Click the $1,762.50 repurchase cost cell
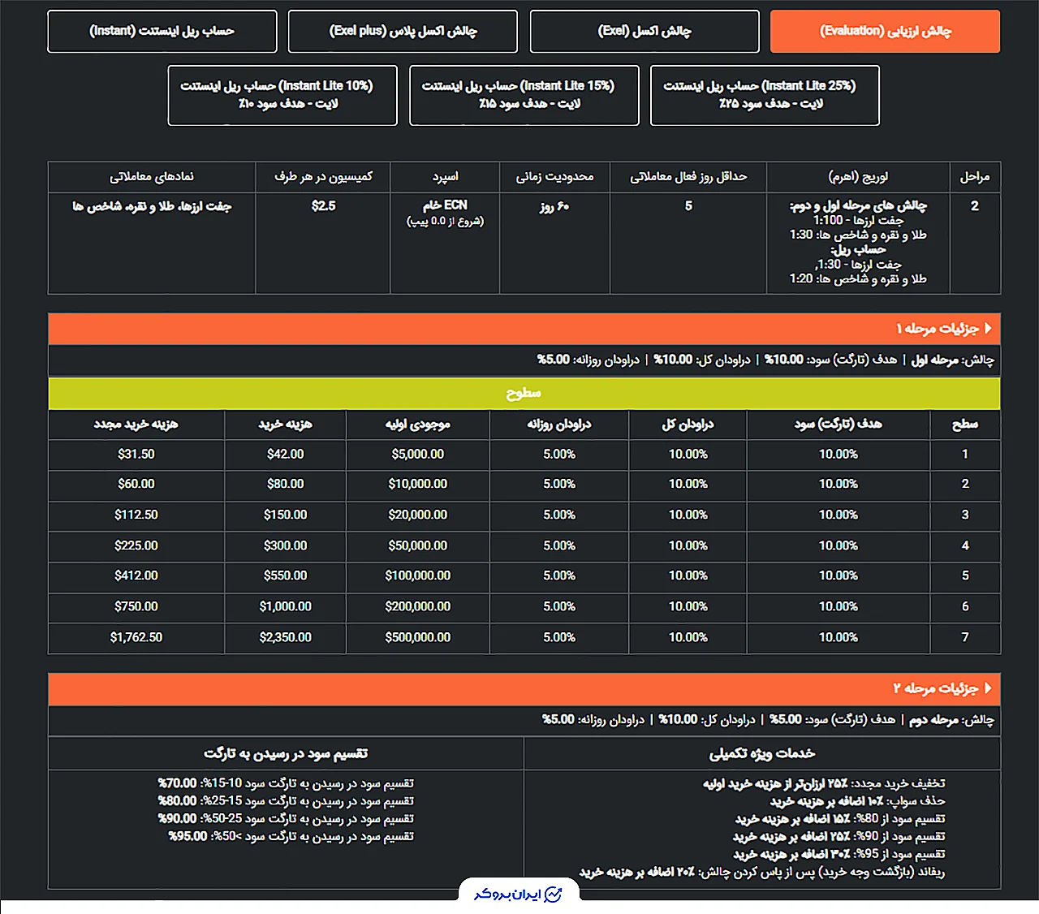 tap(136, 638)
